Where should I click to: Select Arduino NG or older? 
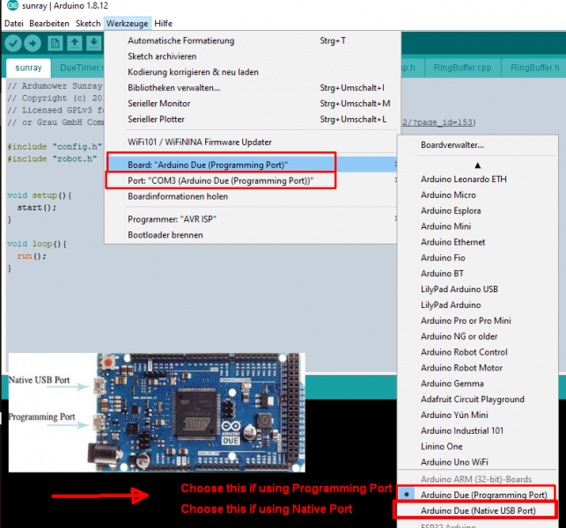click(478, 336)
